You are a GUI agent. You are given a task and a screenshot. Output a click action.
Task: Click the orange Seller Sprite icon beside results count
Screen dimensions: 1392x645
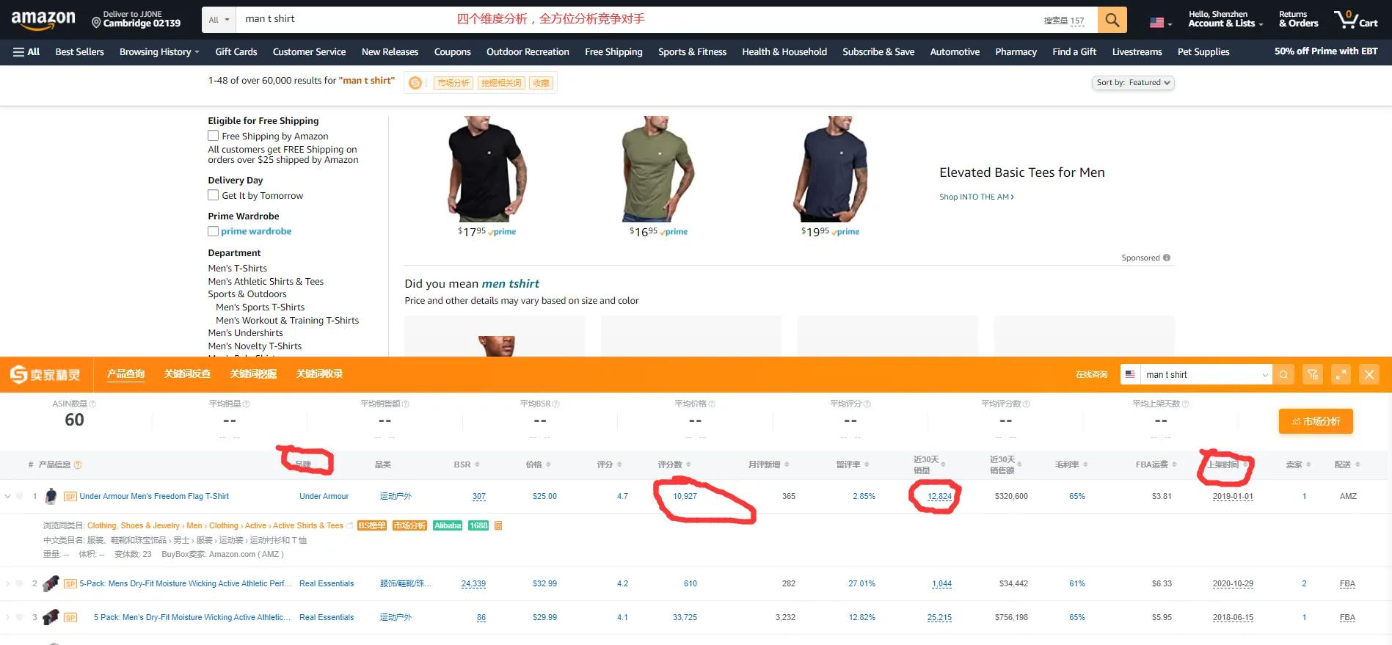[x=415, y=83]
